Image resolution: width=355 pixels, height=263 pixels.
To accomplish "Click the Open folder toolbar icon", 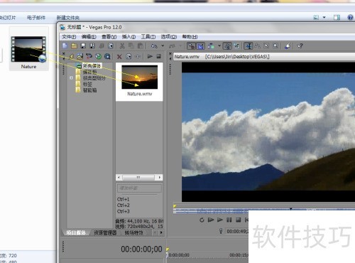I will pyautogui.click(x=74, y=45).
